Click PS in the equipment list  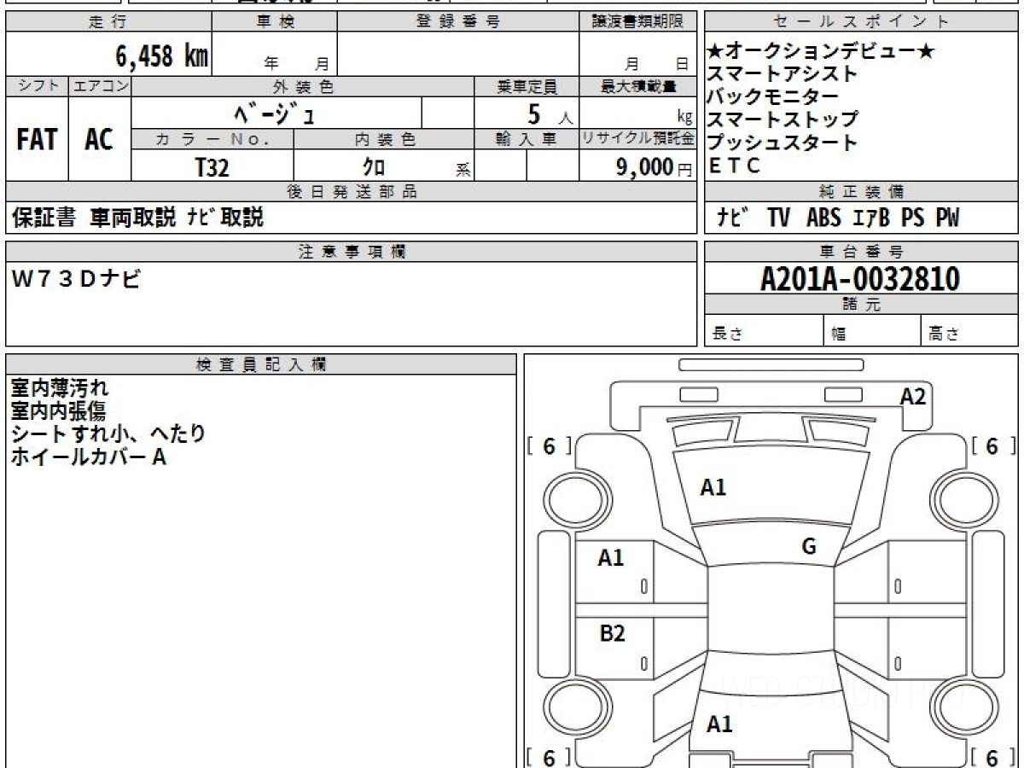click(x=912, y=218)
